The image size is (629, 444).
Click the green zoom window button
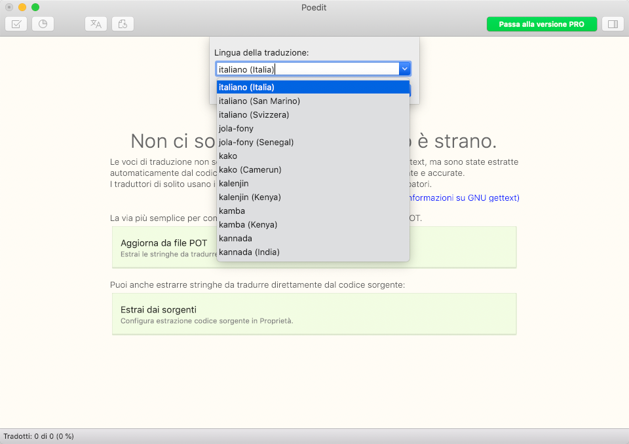click(x=35, y=7)
